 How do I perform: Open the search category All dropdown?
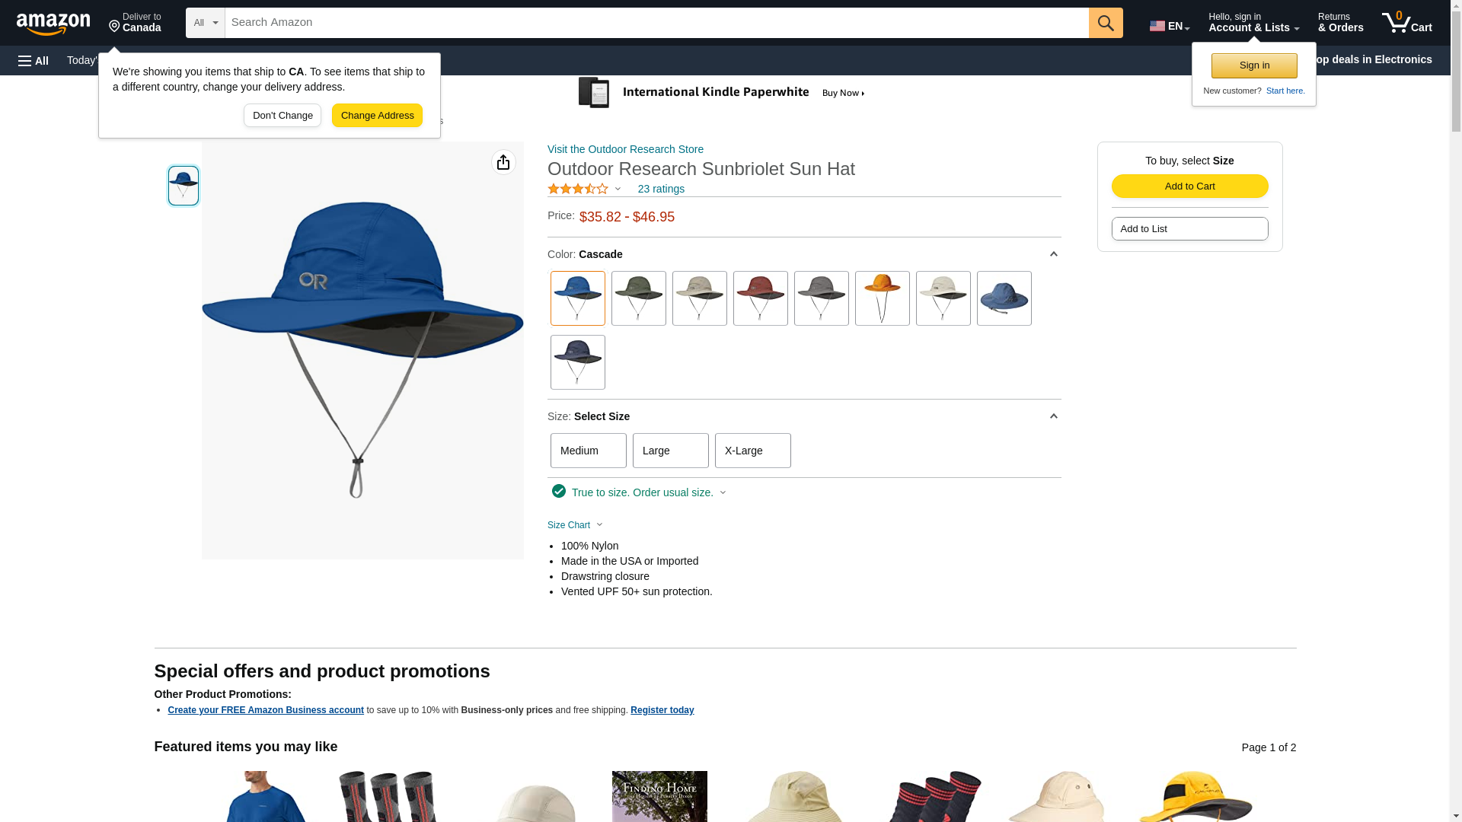click(206, 23)
